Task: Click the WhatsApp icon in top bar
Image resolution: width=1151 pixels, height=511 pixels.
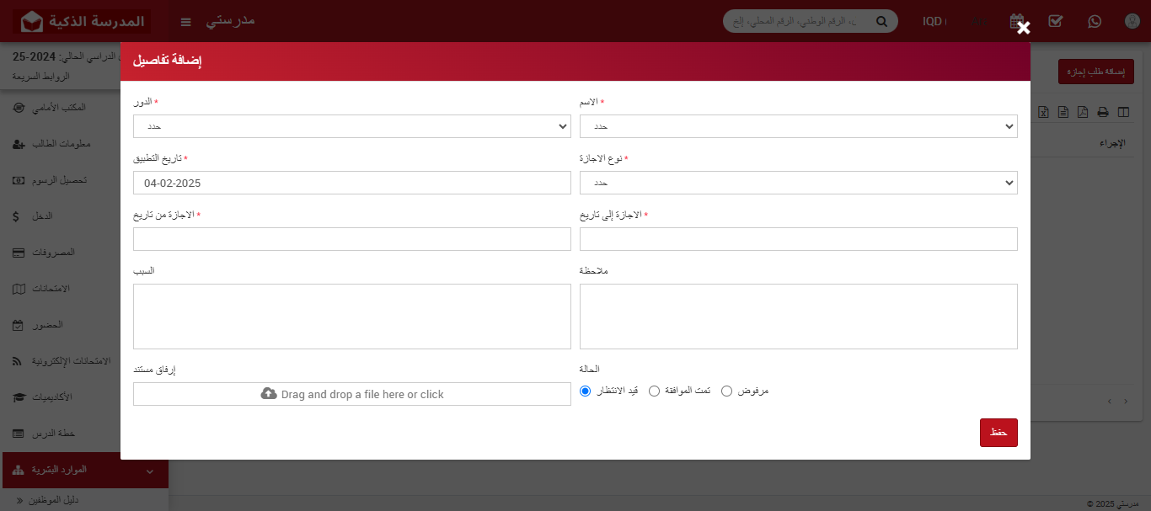Action: pyautogui.click(x=1094, y=21)
